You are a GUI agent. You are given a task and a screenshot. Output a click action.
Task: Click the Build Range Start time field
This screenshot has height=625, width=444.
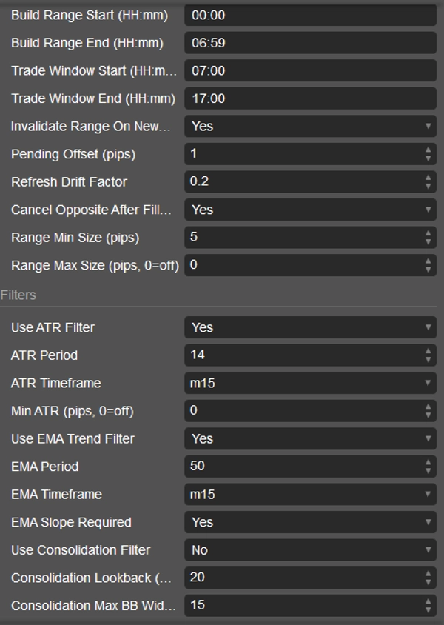click(309, 15)
